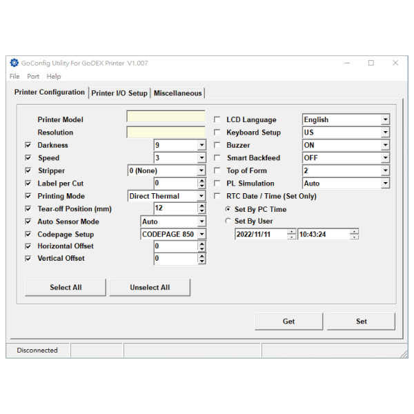Image resolution: width=414 pixels, height=414 pixels.
Task: Click the Get button
Action: pos(288,322)
